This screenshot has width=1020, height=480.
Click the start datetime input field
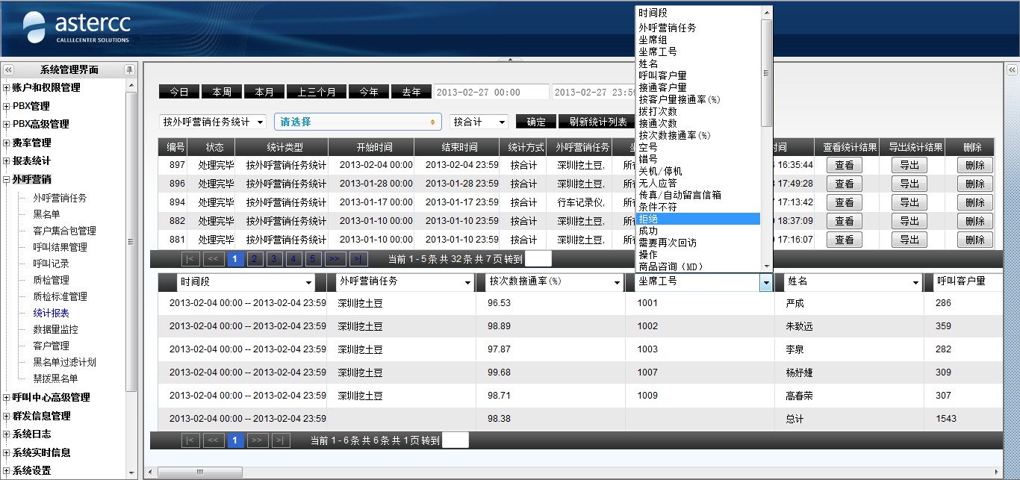[491, 92]
